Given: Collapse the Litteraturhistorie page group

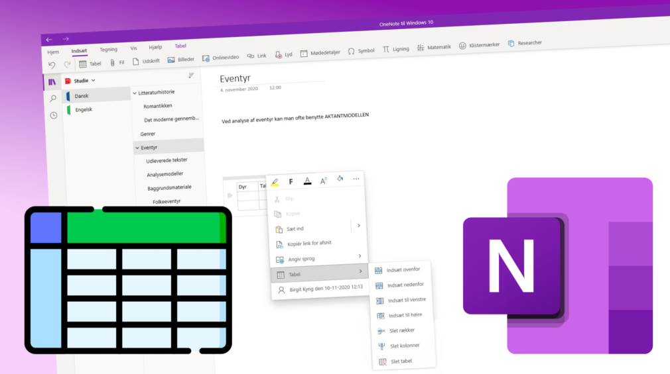Looking at the screenshot, I should [x=135, y=93].
